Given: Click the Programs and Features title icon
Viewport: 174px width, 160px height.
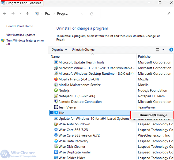Looking at the screenshot, I should click(3, 3).
